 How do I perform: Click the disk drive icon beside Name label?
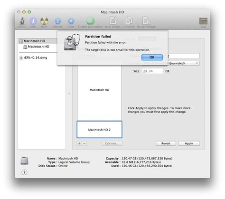point(25,161)
